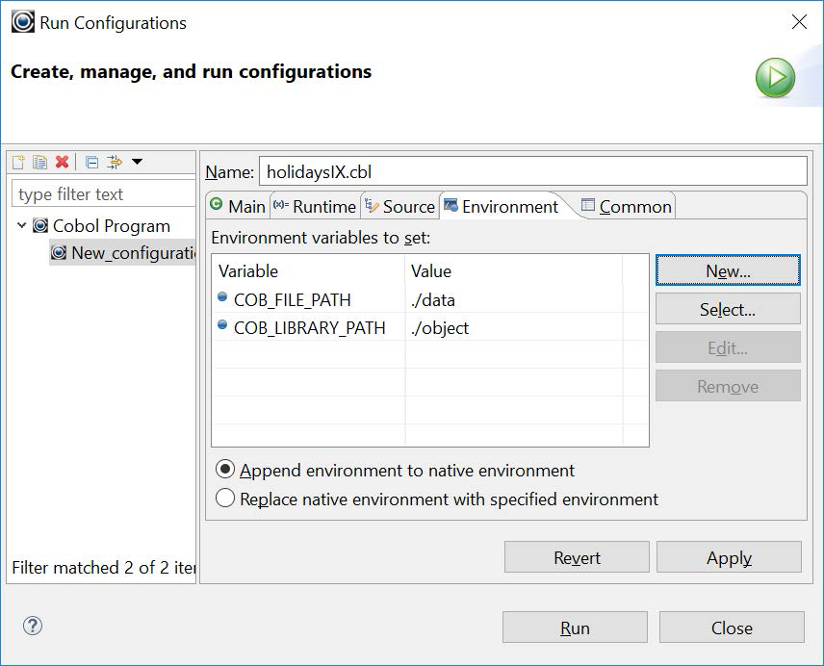Duplicate the selected launch configuration
This screenshot has width=824, height=666.
click(40, 163)
